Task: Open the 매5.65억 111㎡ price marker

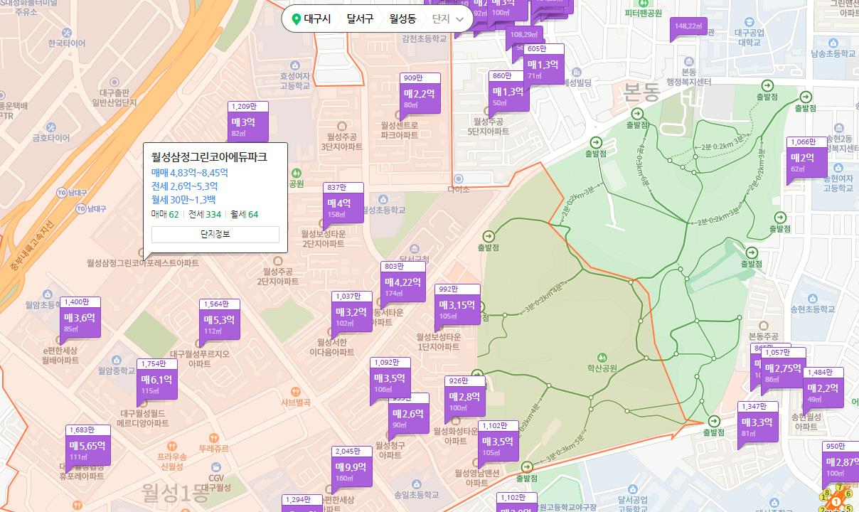Action: coord(88,449)
